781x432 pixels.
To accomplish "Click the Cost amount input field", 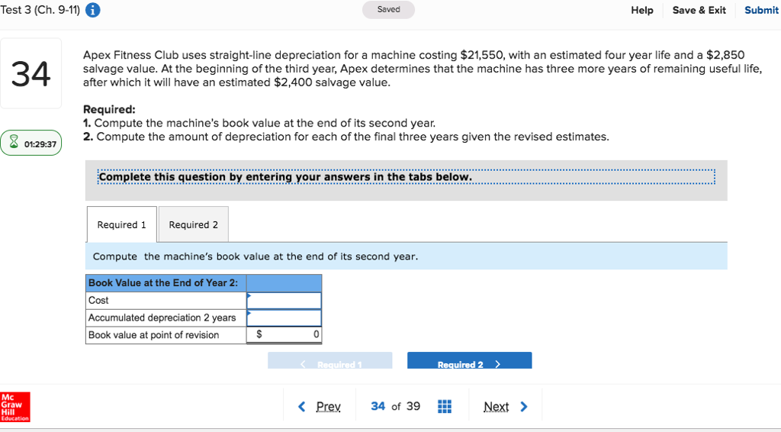I will coord(284,301).
